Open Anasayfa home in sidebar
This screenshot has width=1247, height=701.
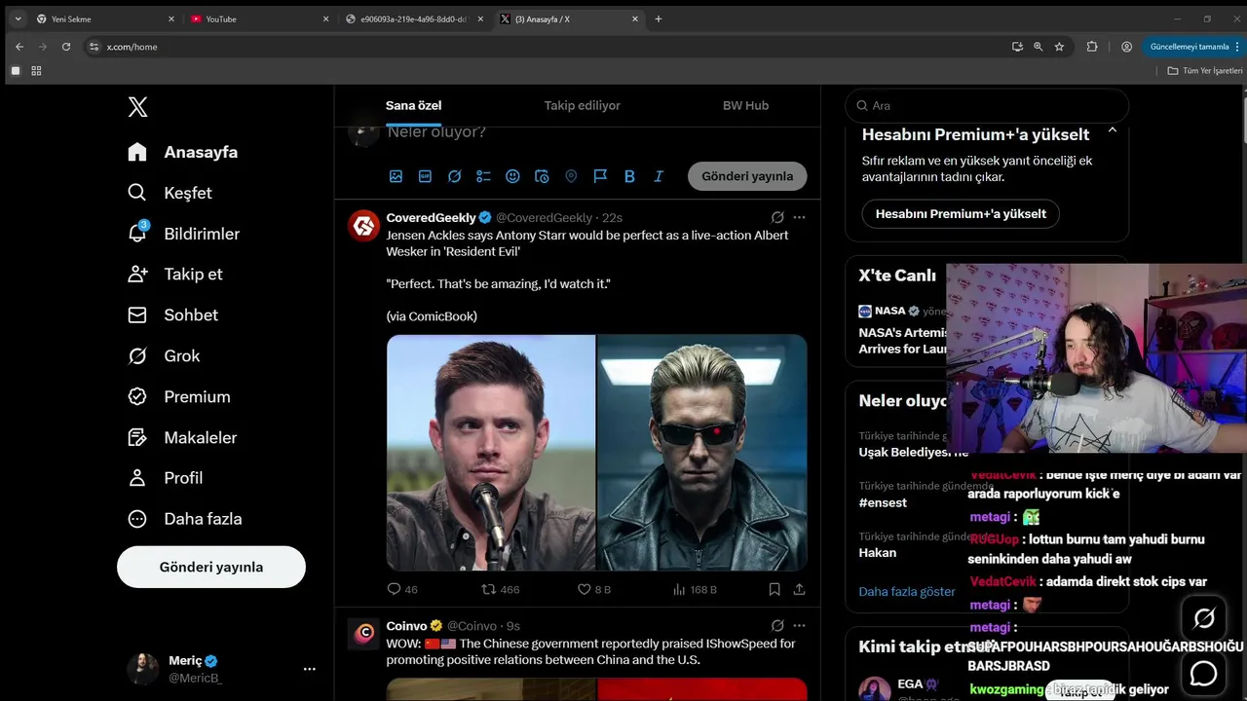tap(183, 152)
